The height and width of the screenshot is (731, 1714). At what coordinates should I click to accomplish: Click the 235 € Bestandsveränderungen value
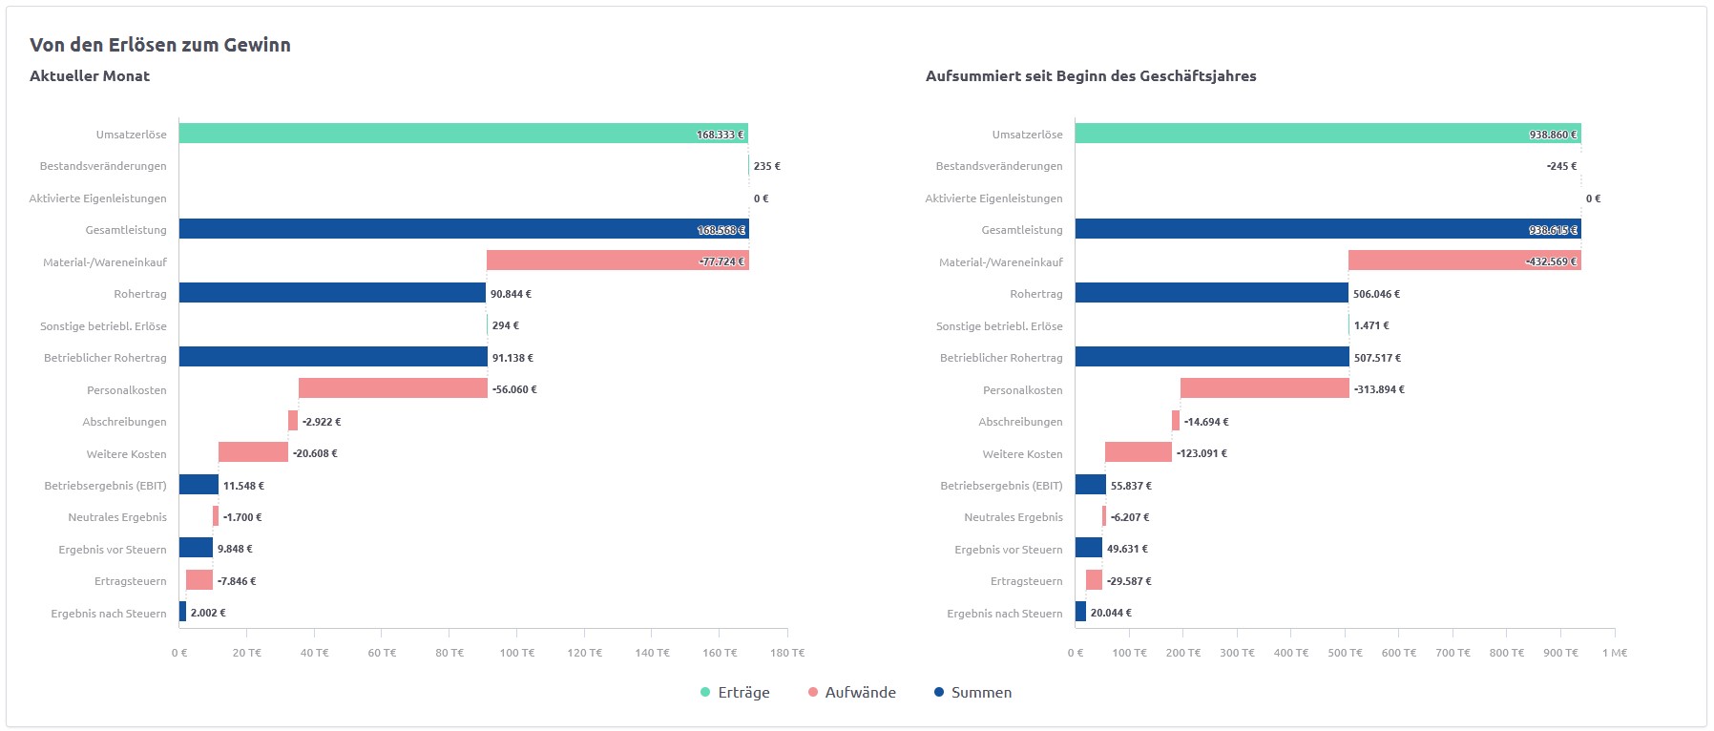(767, 166)
